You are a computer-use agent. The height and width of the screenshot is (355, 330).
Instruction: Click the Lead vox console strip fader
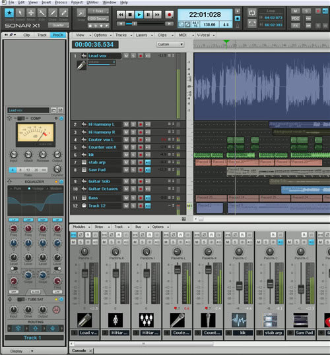(x=85, y=273)
